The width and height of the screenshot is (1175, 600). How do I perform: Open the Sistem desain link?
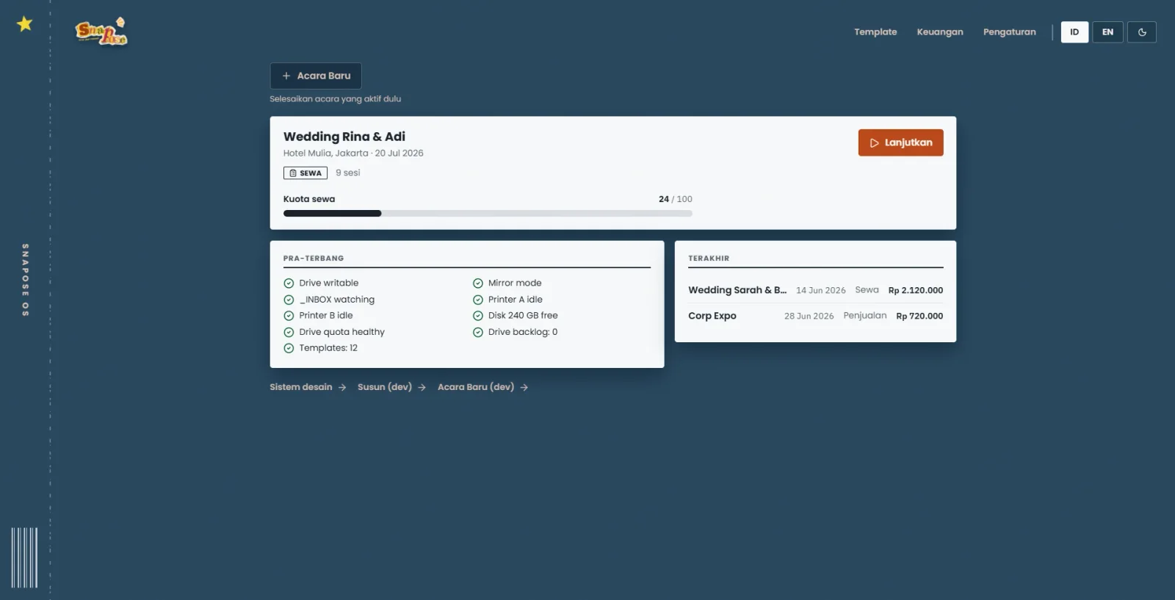pyautogui.click(x=308, y=387)
